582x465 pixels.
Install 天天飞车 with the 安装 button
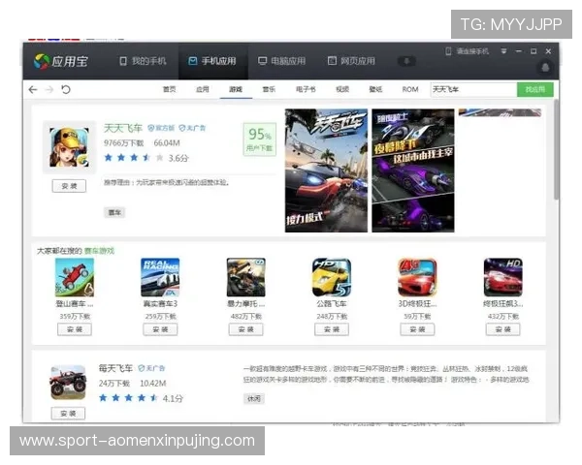tap(69, 185)
